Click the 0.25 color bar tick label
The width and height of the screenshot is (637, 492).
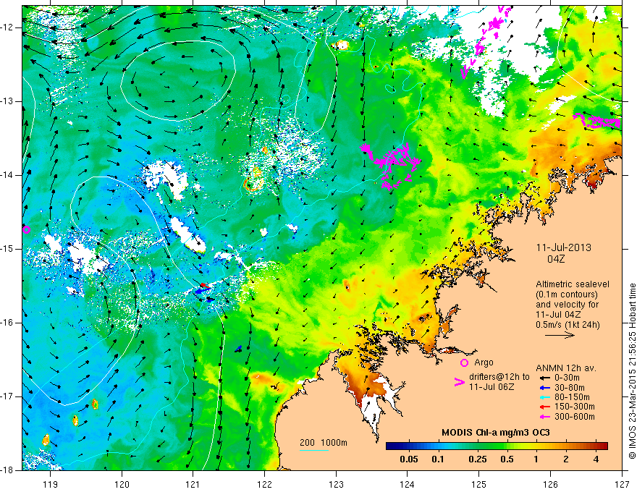pos(477,459)
